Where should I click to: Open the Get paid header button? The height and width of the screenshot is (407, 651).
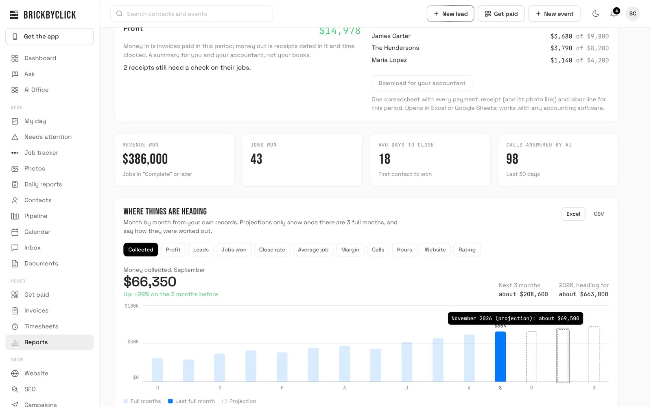point(501,14)
